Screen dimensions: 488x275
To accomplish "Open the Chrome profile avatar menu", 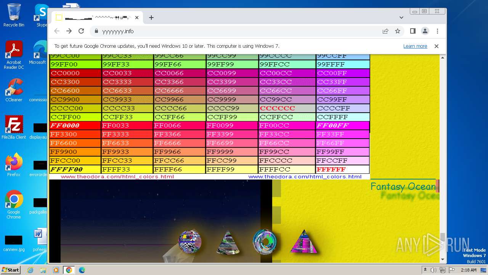I will click(425, 31).
